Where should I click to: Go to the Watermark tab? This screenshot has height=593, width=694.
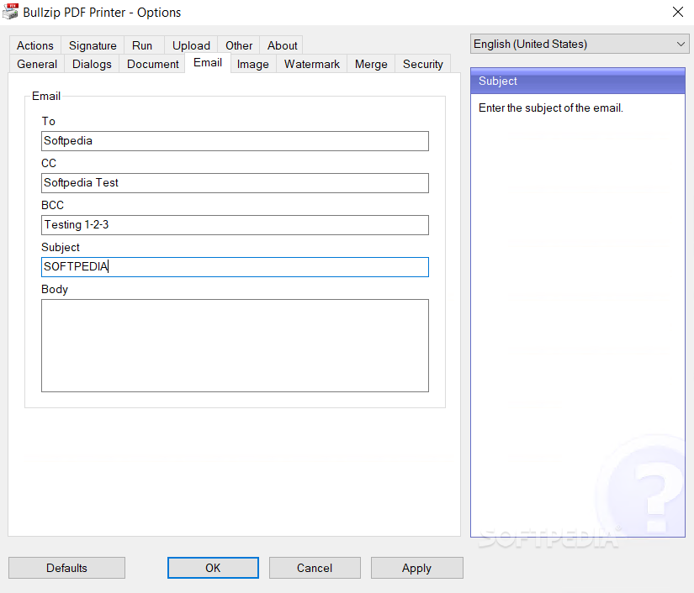pyautogui.click(x=311, y=64)
